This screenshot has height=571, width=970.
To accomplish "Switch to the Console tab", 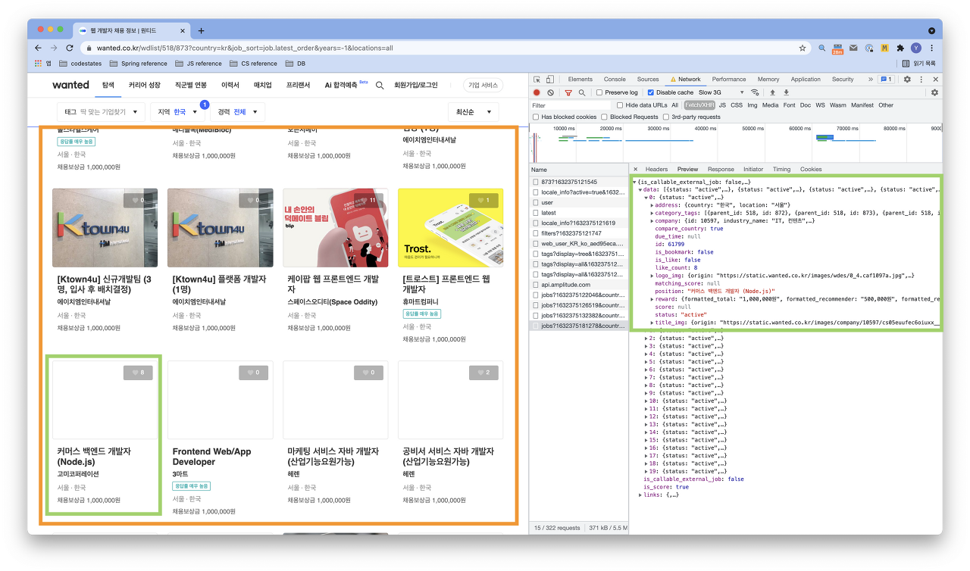I will coord(615,79).
